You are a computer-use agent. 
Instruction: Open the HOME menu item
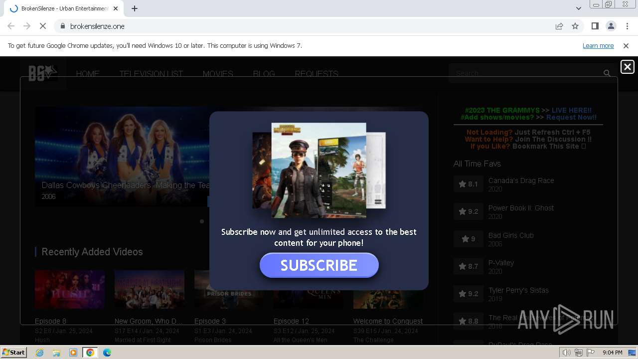pos(88,74)
